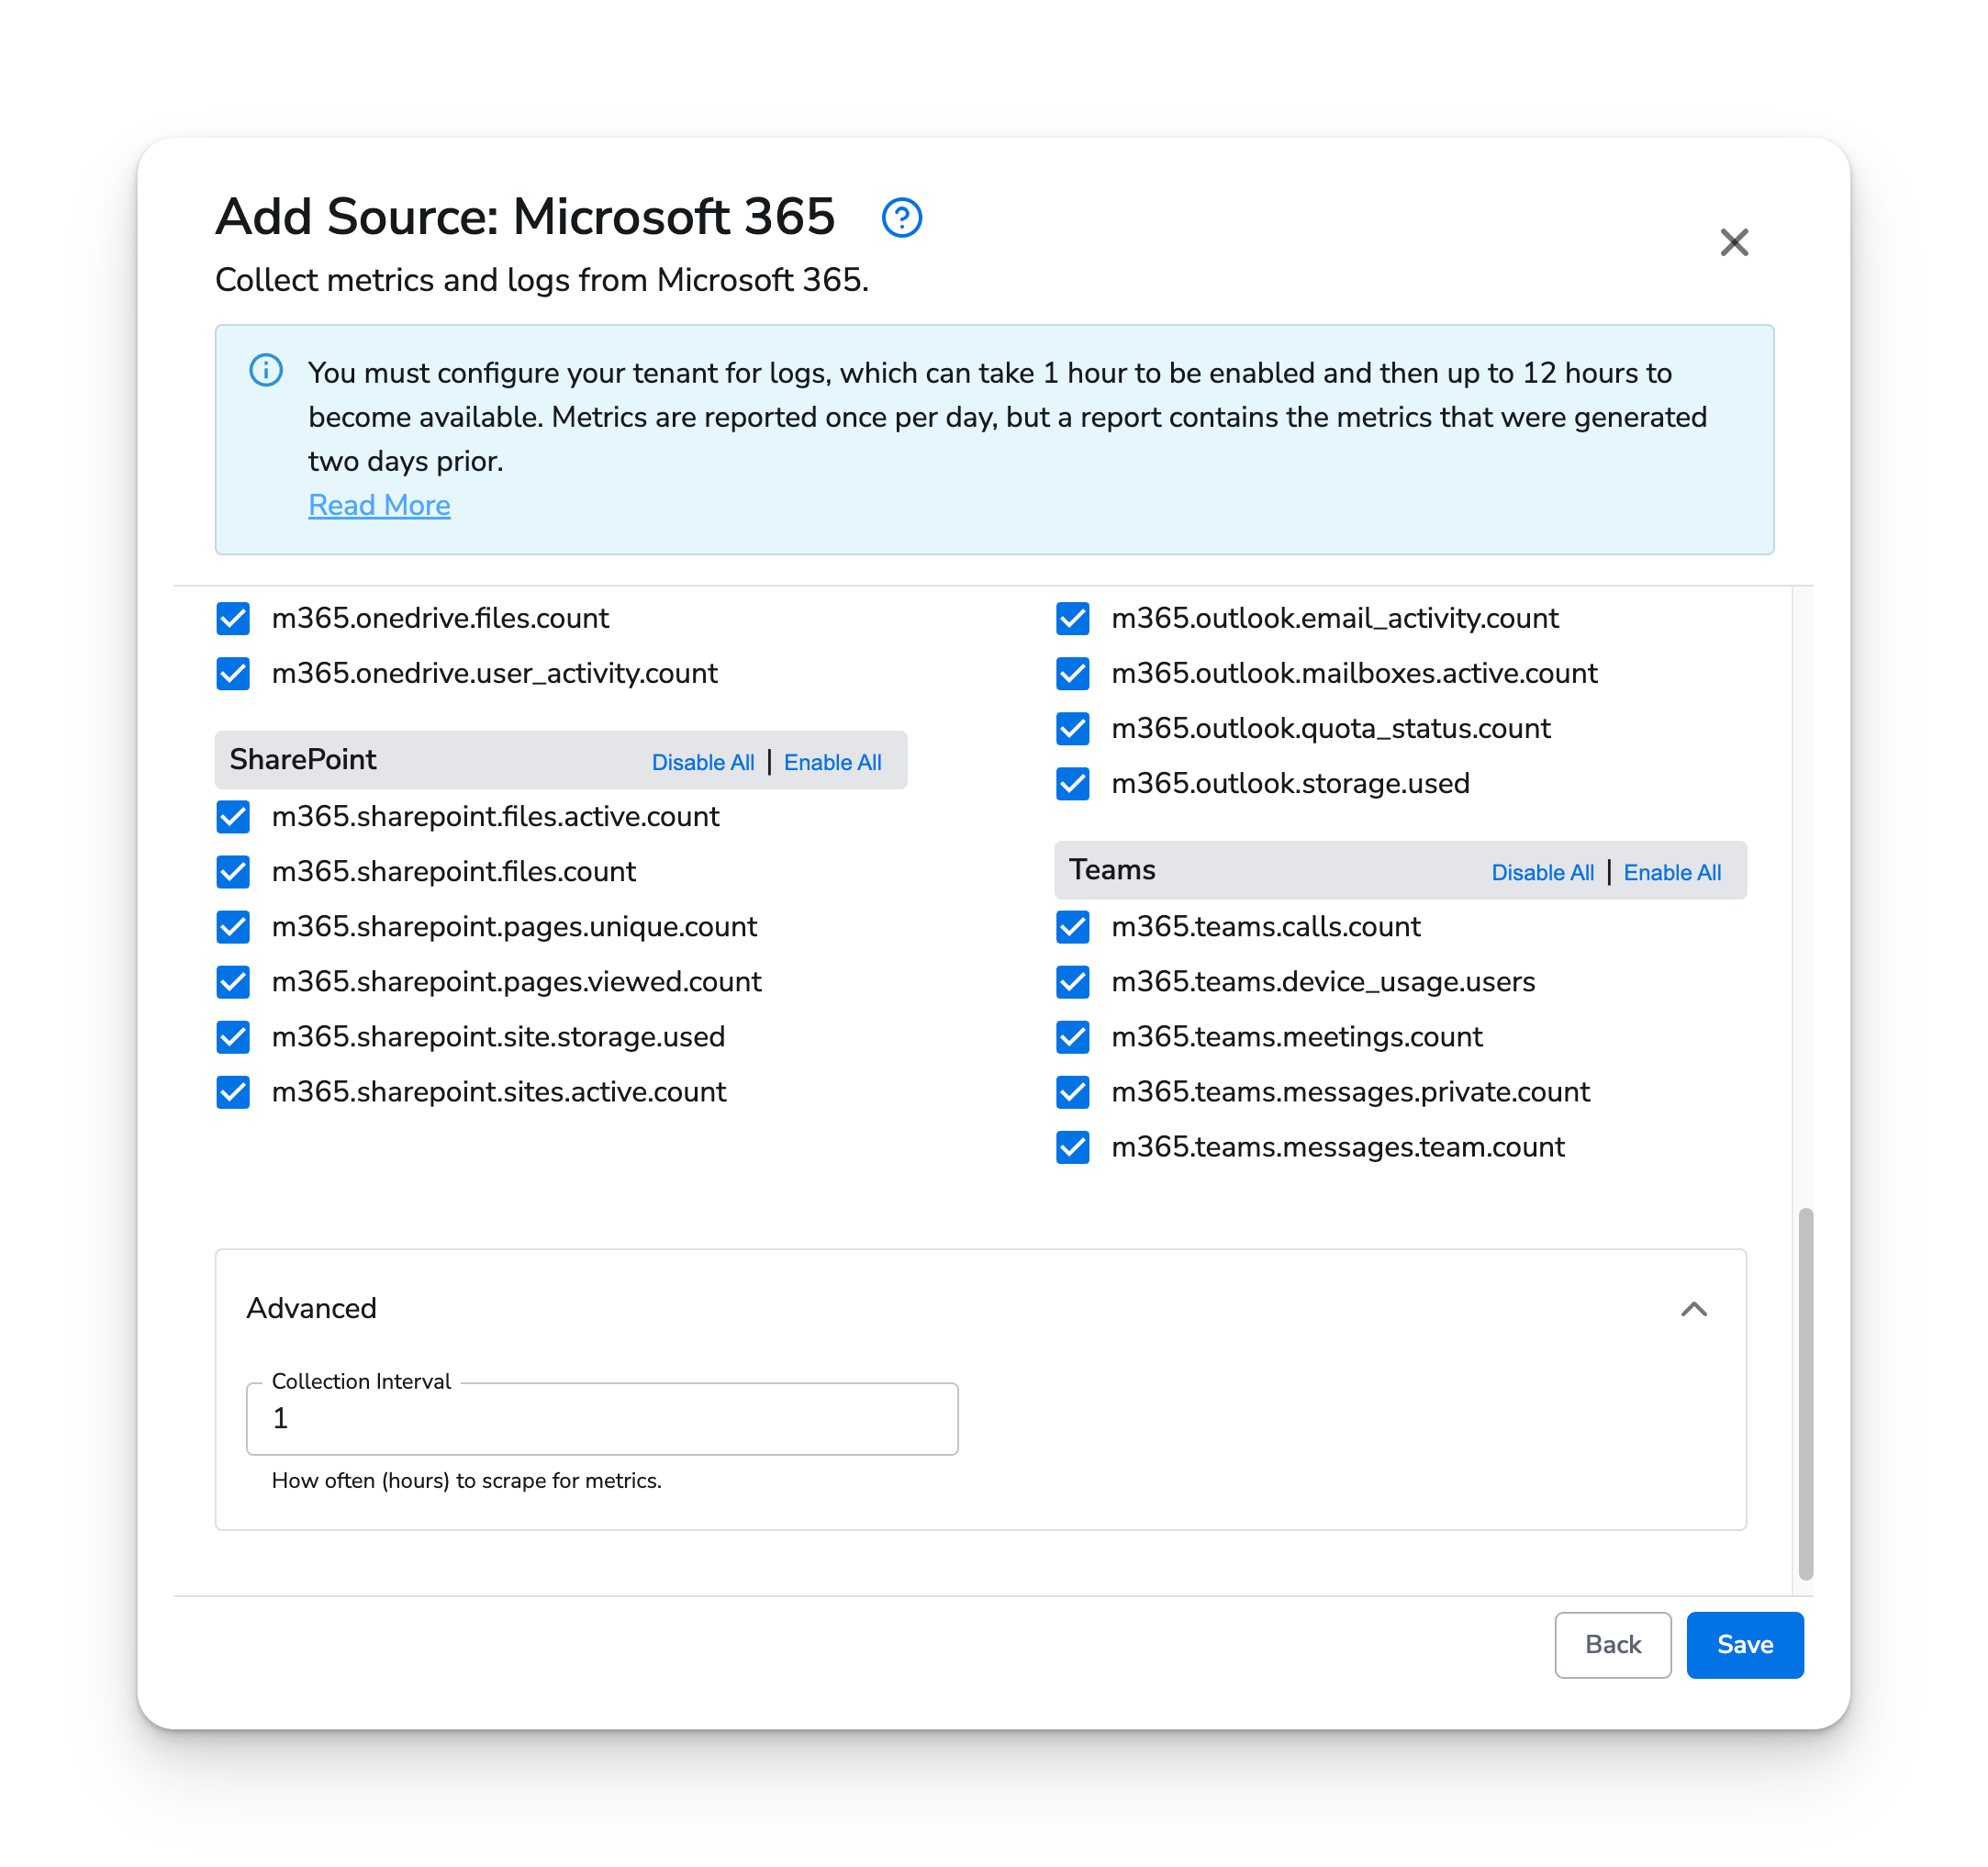
Task: Toggle m365.sharepoint.site.storage.used checkbox
Action: pos(233,1036)
